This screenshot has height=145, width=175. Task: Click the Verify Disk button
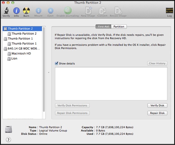point(157,105)
